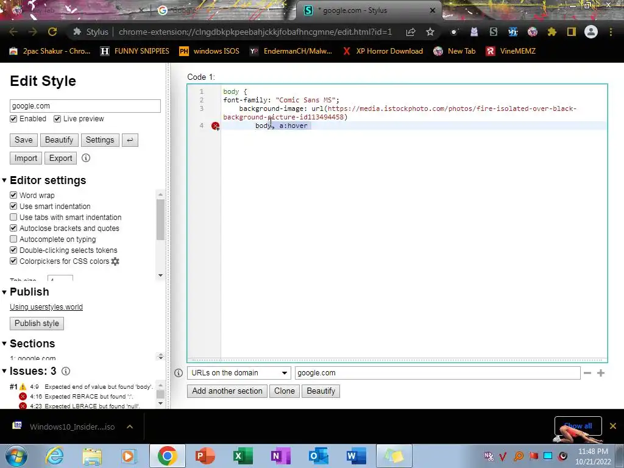Open the Stylus 'S' extension icon in toolbar

[494, 32]
